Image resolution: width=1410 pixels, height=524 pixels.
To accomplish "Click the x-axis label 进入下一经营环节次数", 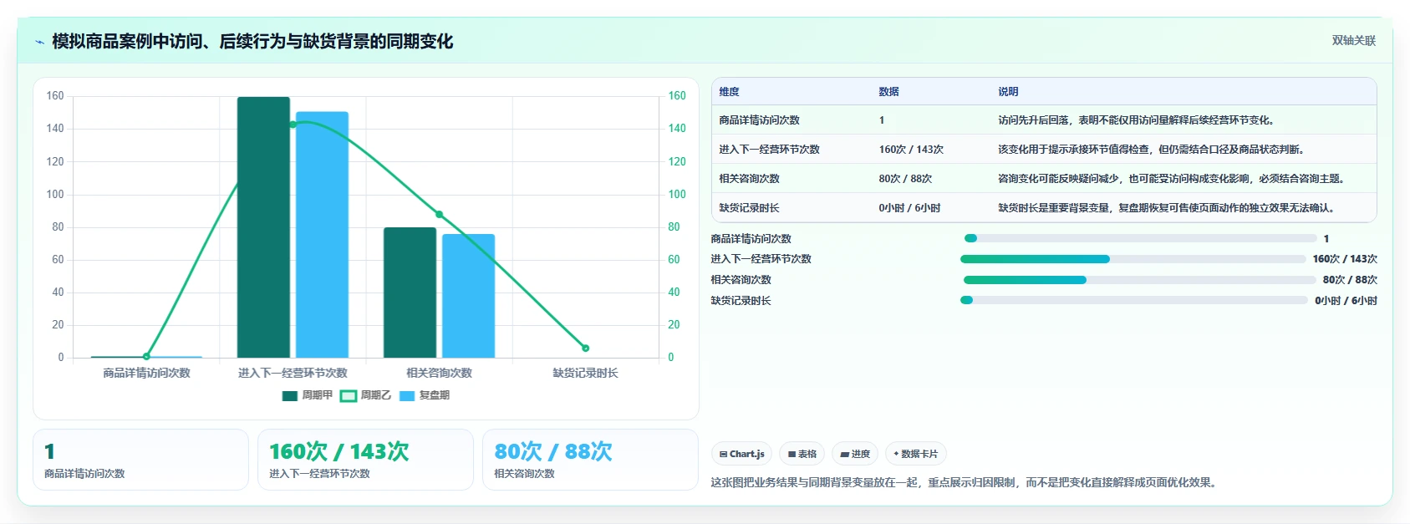I will pyautogui.click(x=293, y=373).
